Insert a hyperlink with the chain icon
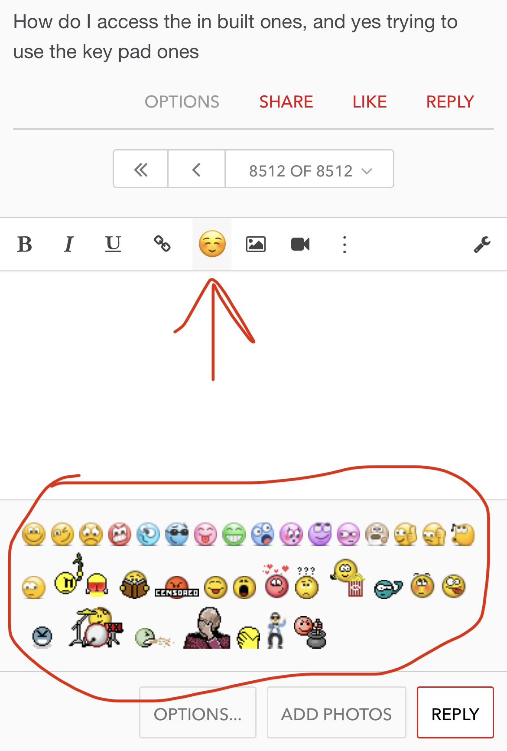The width and height of the screenshot is (507, 751). click(162, 244)
